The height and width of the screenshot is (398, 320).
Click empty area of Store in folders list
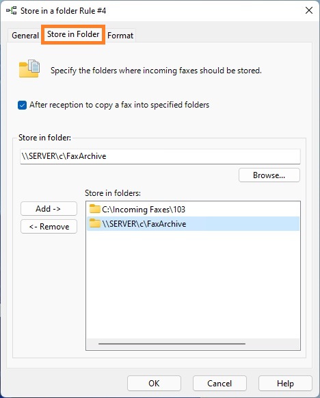coord(193,284)
